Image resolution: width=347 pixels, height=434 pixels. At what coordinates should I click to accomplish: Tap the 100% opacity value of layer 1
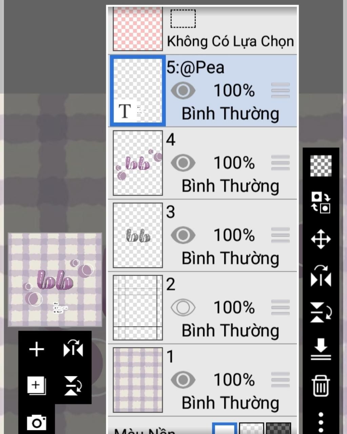(234, 380)
